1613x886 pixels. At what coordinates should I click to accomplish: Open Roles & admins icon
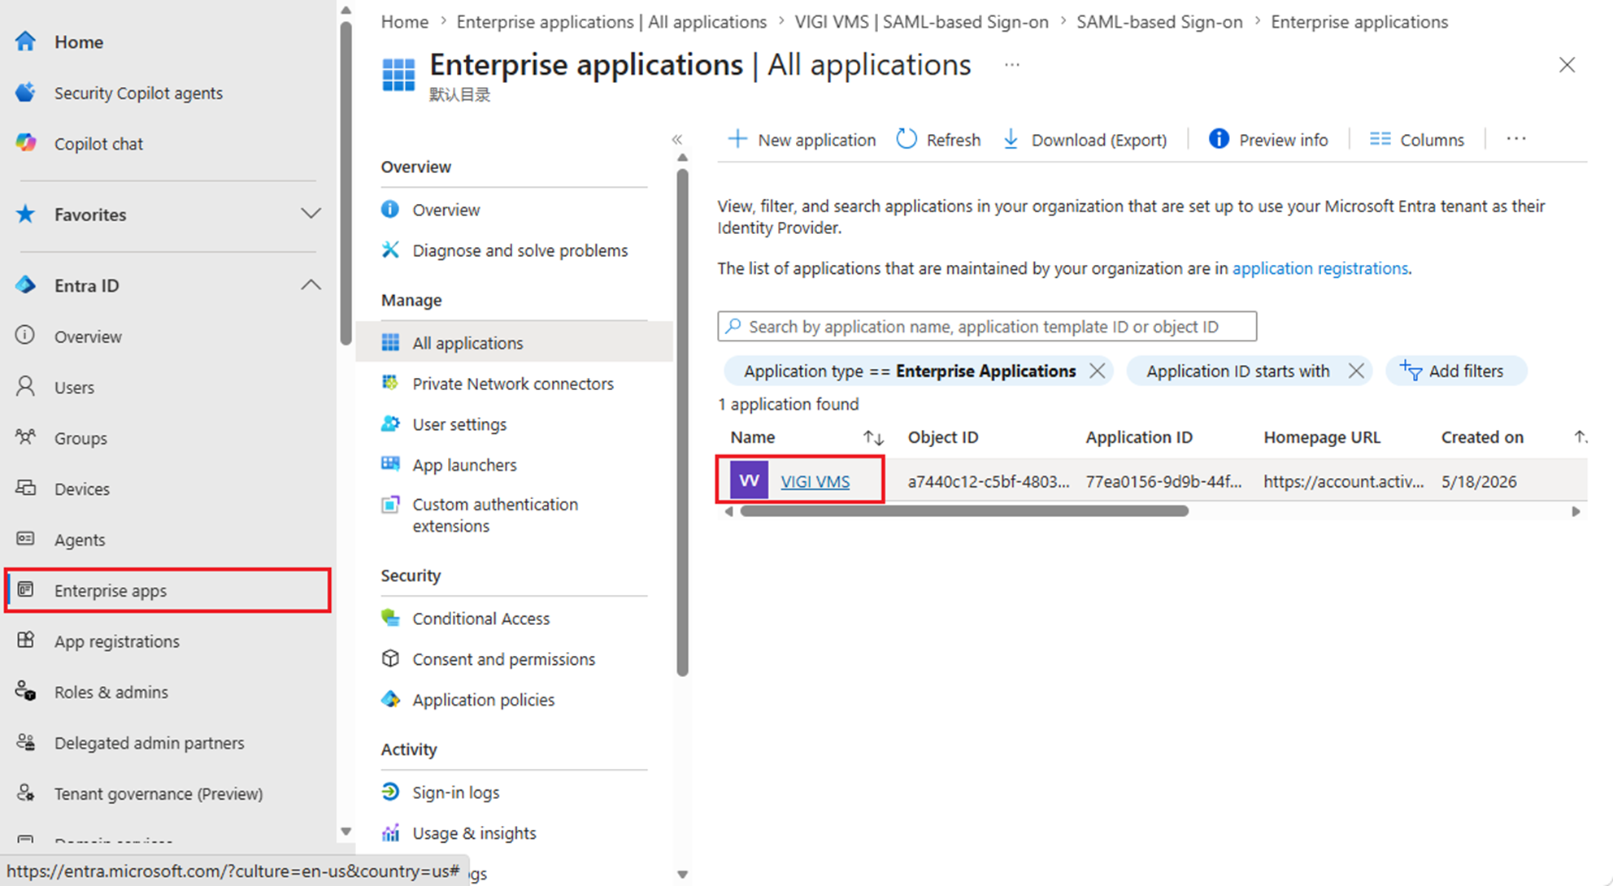pos(25,692)
